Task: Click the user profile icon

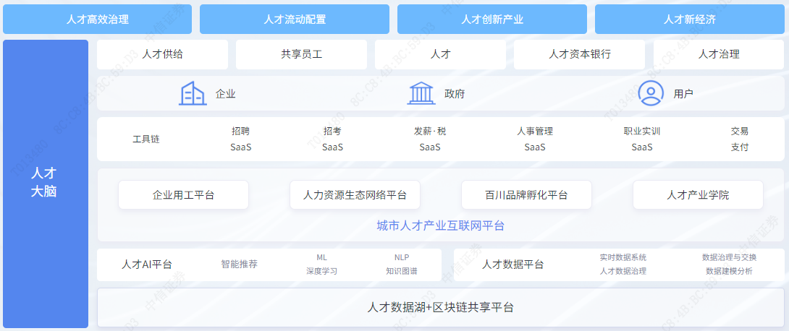Action: point(651,93)
